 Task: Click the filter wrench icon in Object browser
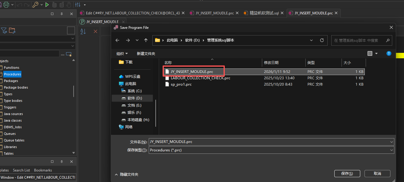(x=4, y=30)
